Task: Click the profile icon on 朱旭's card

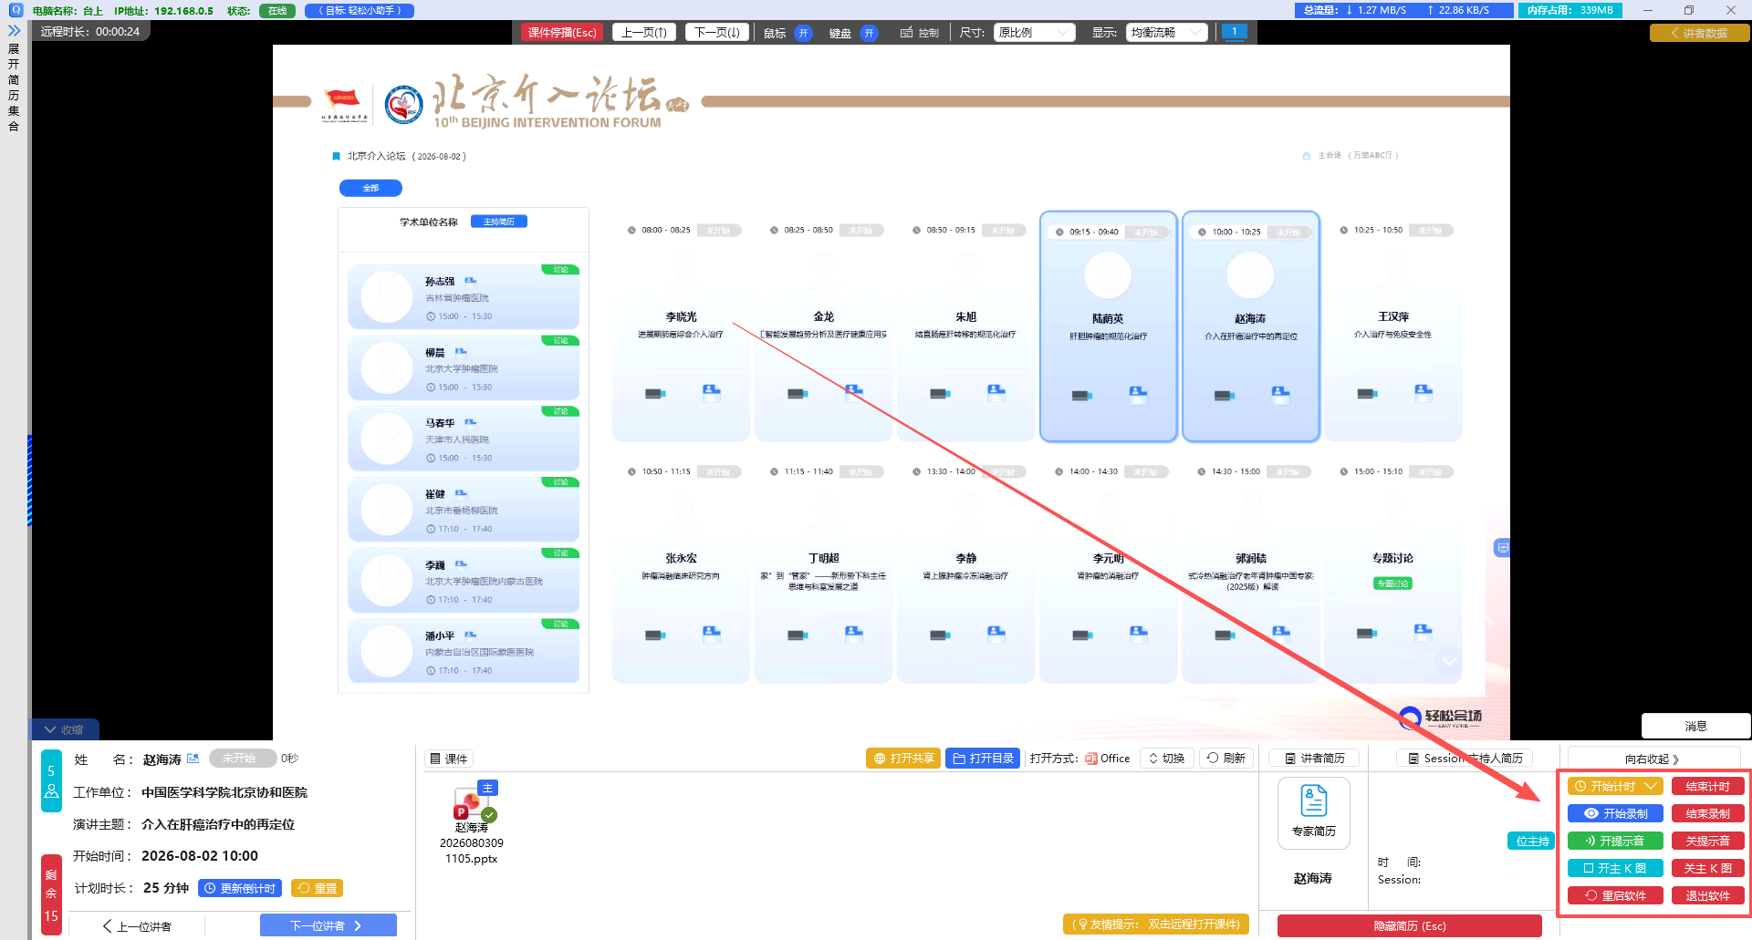Action: [x=996, y=393]
